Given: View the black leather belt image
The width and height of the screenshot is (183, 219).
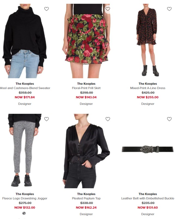Looking at the screenshot, I should (x=148, y=149).
